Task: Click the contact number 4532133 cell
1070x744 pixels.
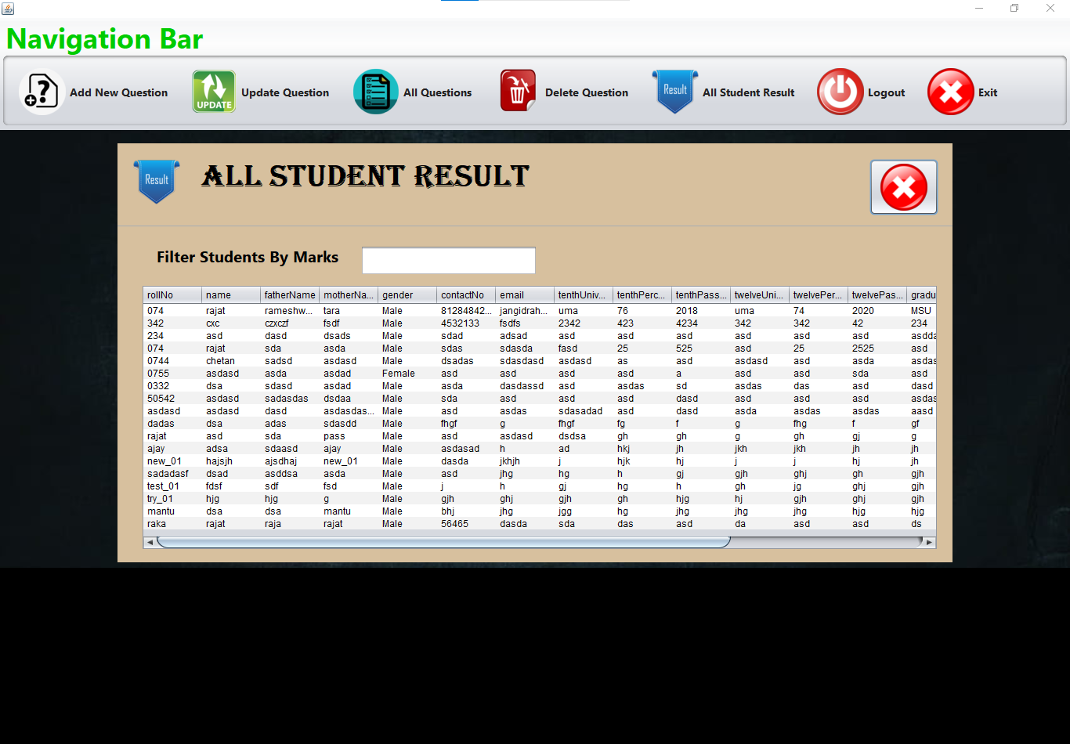Action: (466, 323)
